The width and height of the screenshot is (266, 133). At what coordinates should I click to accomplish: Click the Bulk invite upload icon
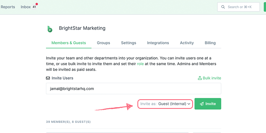(200, 78)
